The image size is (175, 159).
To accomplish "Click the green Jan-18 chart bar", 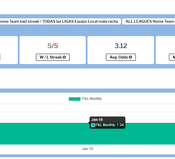I will tap(87, 134).
